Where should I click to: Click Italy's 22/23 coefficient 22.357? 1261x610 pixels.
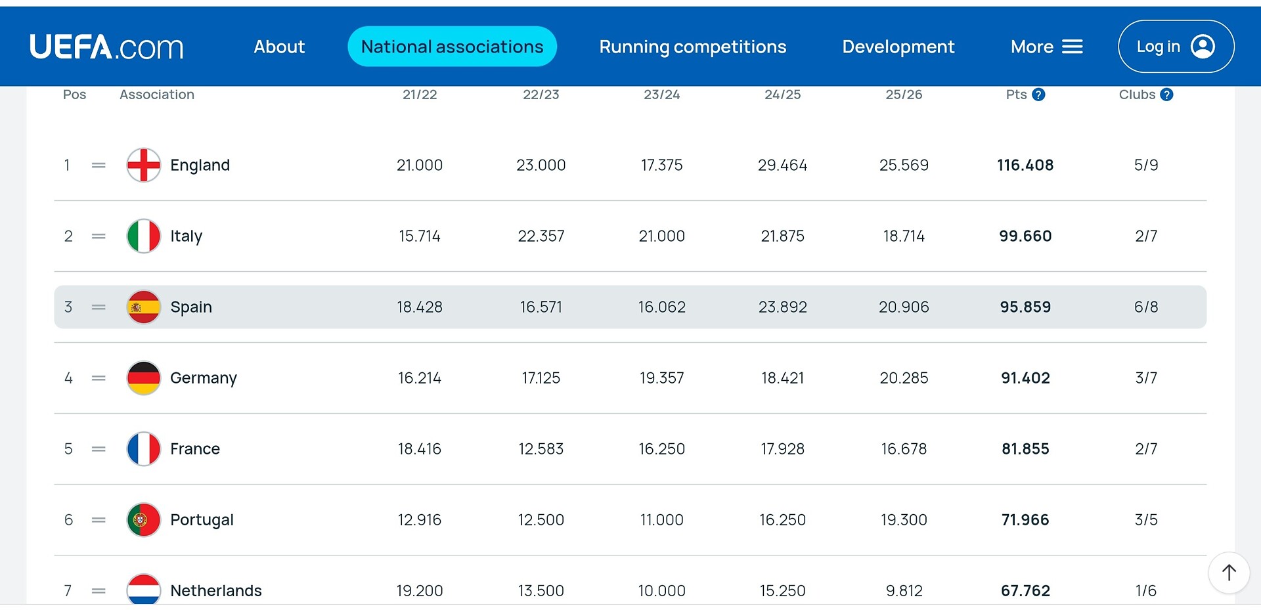(541, 236)
